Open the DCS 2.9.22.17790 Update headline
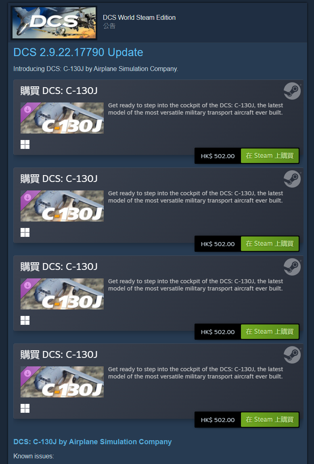This screenshot has height=464, width=314. tap(78, 52)
